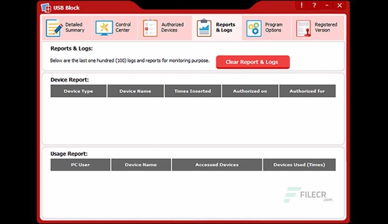Image resolution: width=388 pixels, height=224 pixels.
Task: Open the Program Options tab label
Action: (274, 27)
